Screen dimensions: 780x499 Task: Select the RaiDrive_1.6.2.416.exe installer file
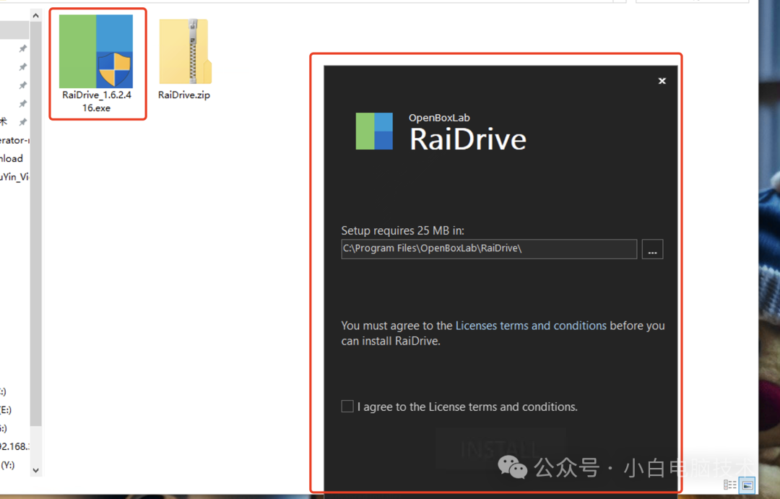97,63
